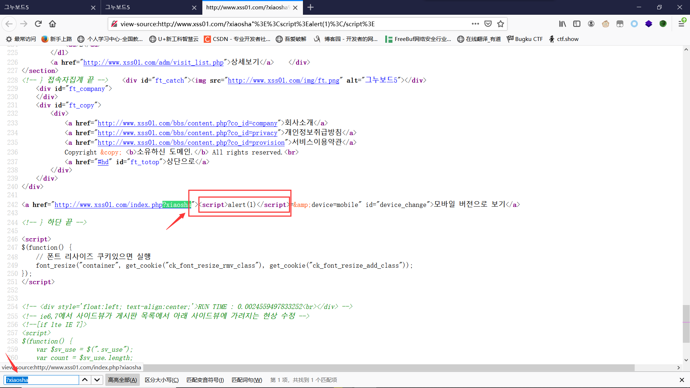Open the Bugku CTF bookmark

pyautogui.click(x=525, y=39)
